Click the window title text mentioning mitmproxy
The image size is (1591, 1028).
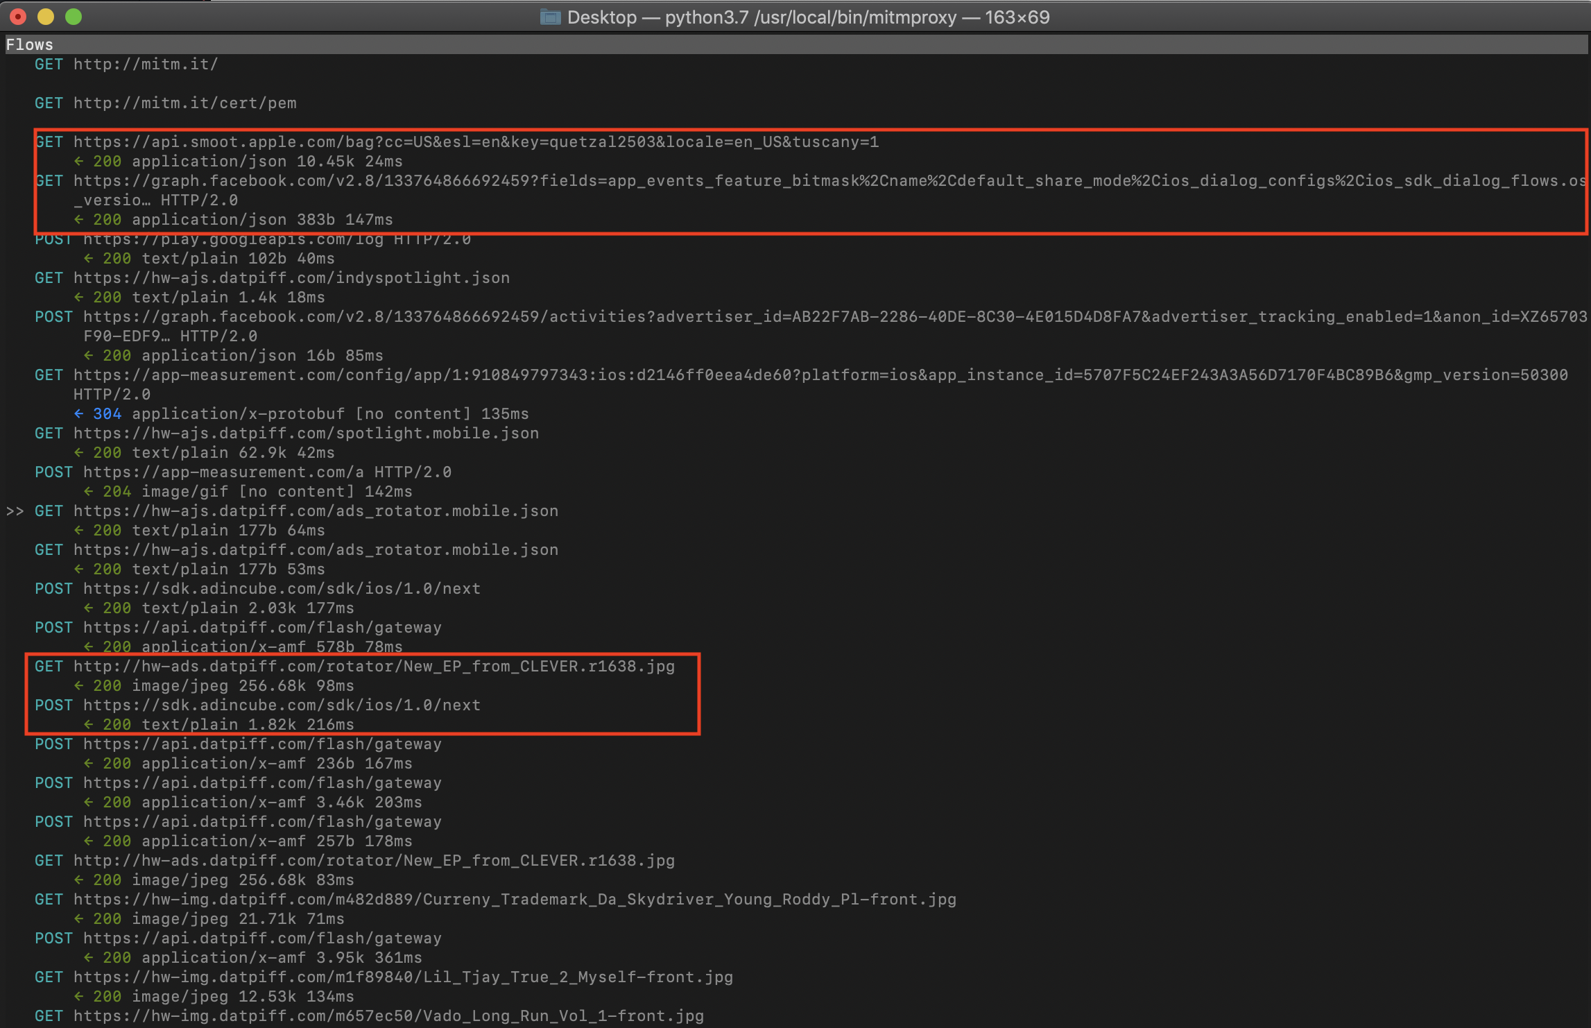pos(809,17)
